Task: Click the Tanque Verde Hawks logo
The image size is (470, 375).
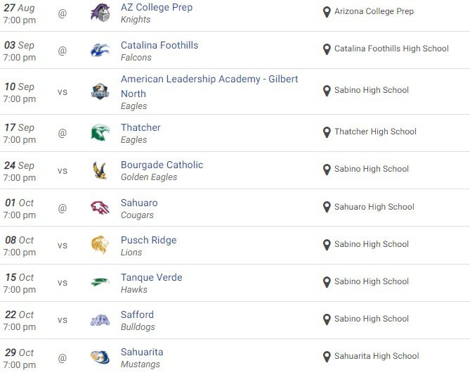Action: [x=100, y=282]
